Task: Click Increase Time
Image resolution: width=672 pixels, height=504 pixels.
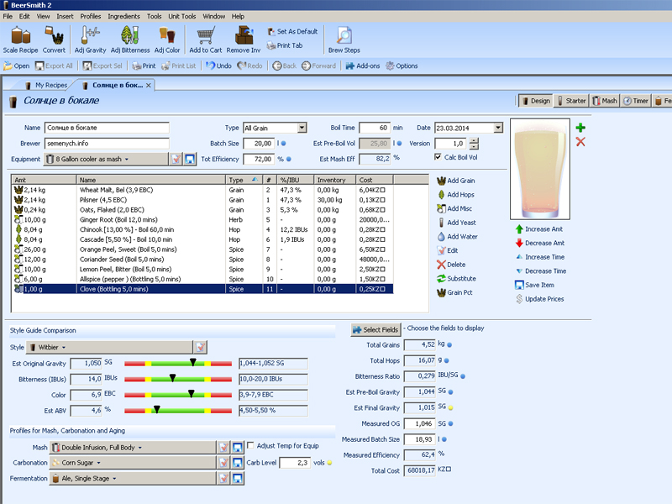Action: point(540,257)
